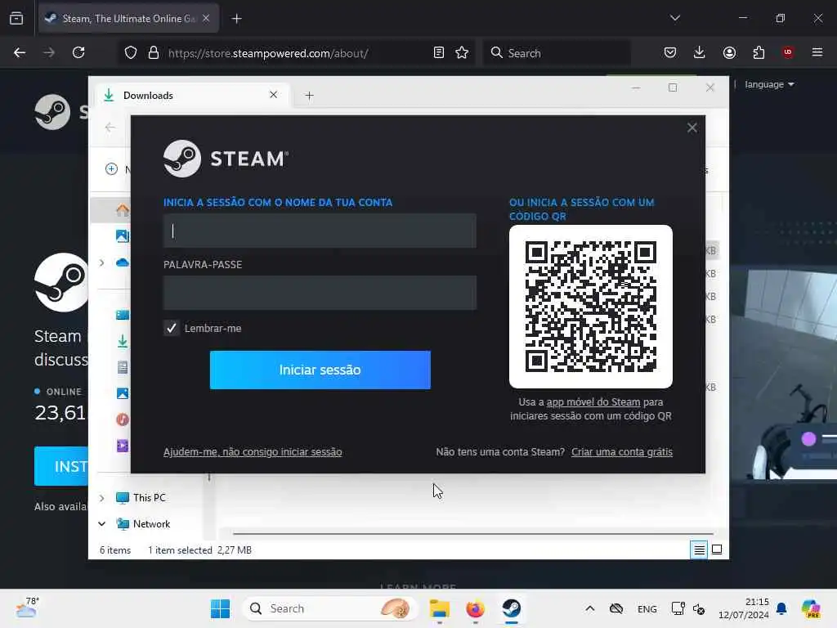This screenshot has height=628, width=837.
Task: Open the Firefox downloads panel
Action: click(x=700, y=52)
